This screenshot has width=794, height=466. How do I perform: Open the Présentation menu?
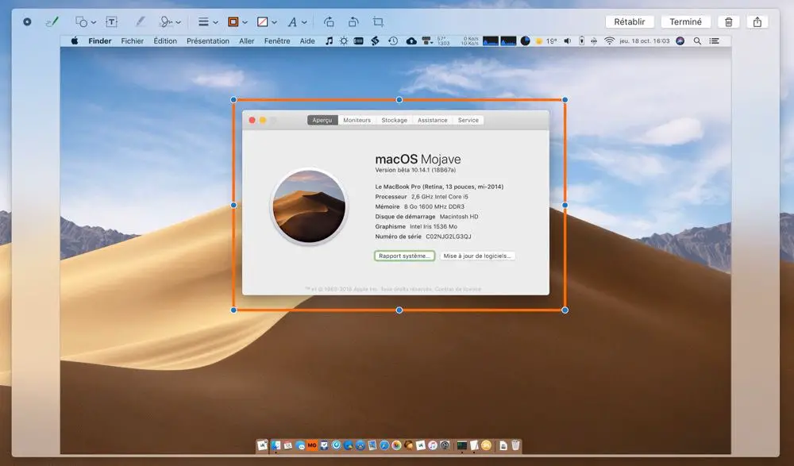click(207, 41)
